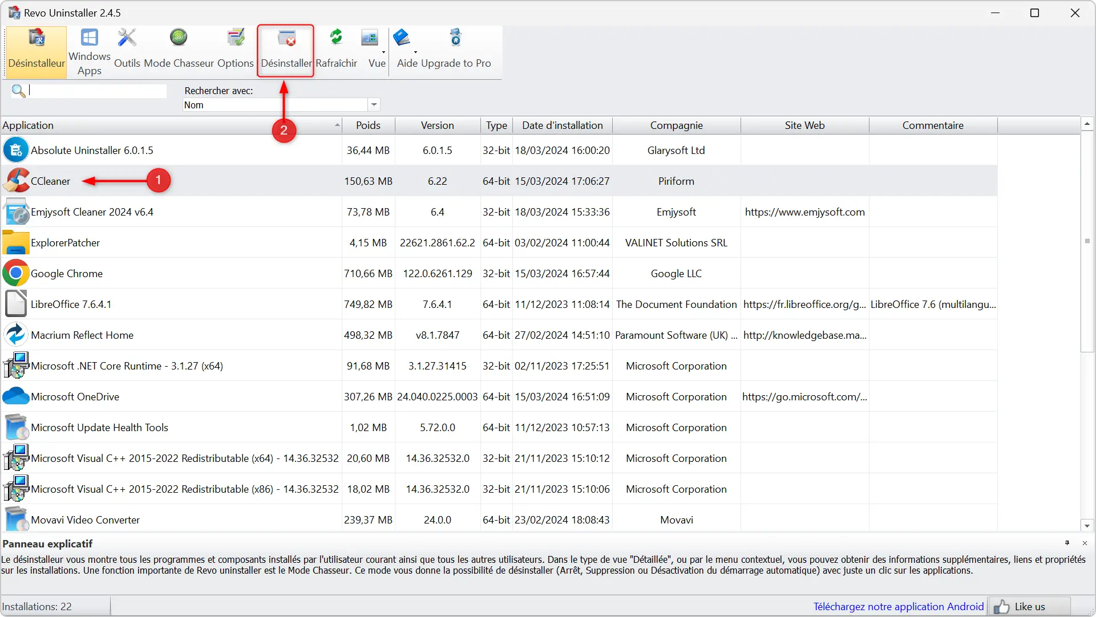This screenshot has width=1096, height=617.
Task: Select the Google Chrome icon
Action: click(16, 273)
